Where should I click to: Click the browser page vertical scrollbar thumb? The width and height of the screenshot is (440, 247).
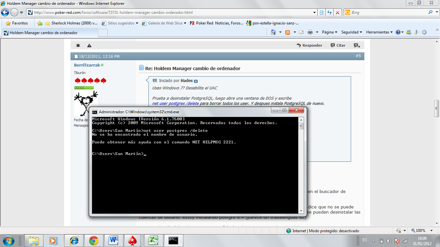tap(437, 109)
